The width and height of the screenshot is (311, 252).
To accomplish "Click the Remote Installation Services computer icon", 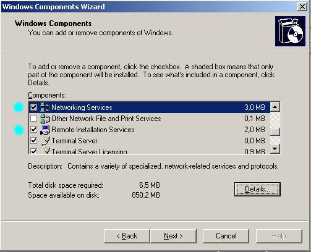I will [45, 130].
